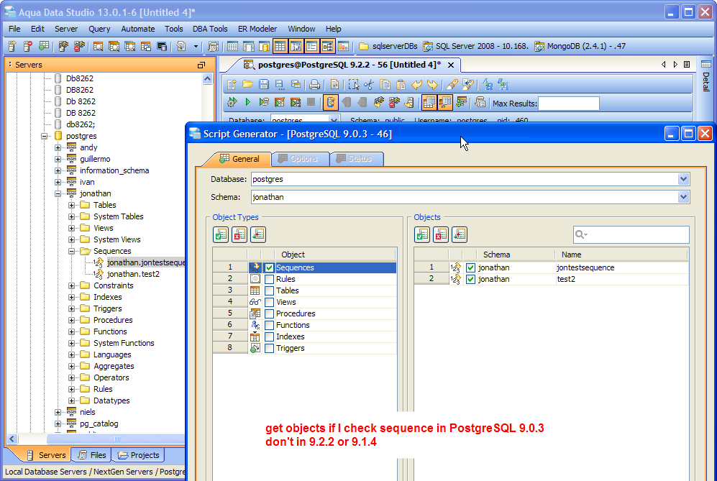Uncheck the Sequences object type checkbox

tap(270, 267)
